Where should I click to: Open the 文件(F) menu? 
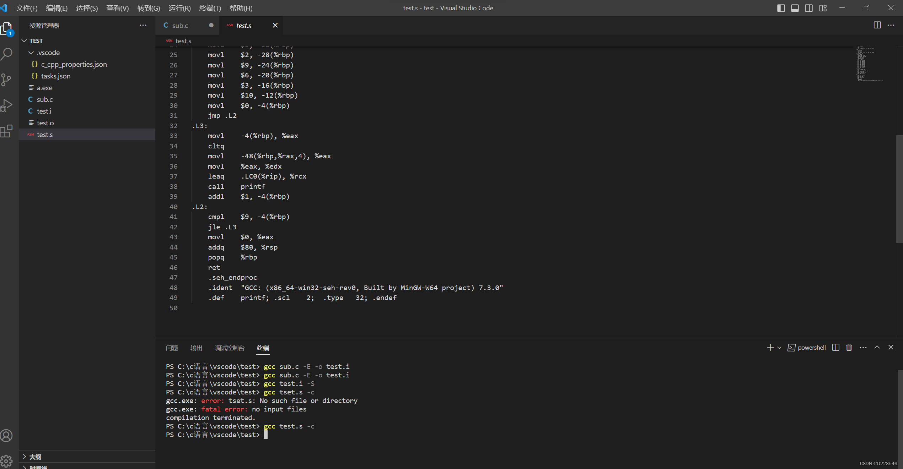27,8
